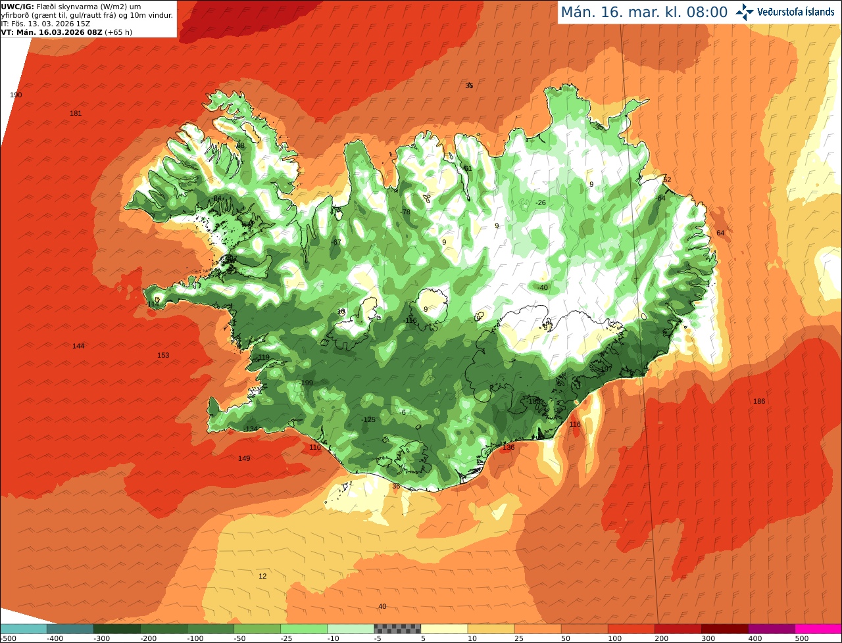Click the map value '186' in the southeast ocean

pyautogui.click(x=759, y=402)
